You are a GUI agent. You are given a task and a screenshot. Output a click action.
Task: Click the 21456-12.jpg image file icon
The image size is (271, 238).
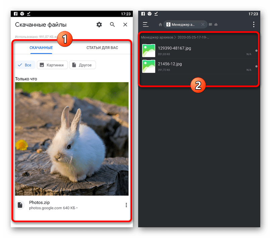pyautogui.click(x=149, y=66)
